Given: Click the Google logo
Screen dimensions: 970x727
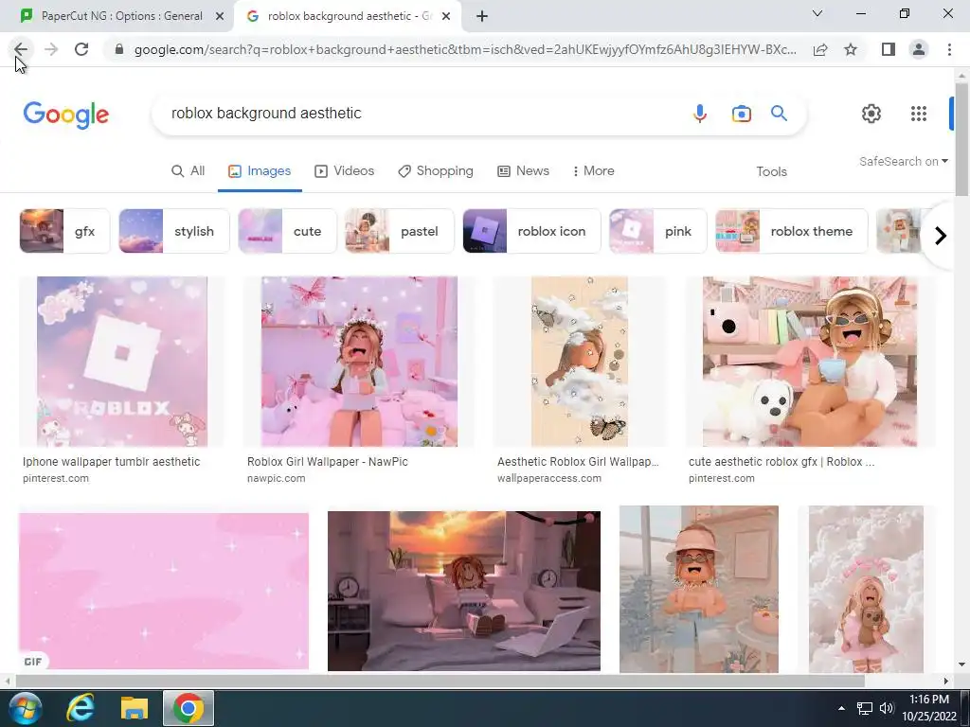Looking at the screenshot, I should 66,115.
